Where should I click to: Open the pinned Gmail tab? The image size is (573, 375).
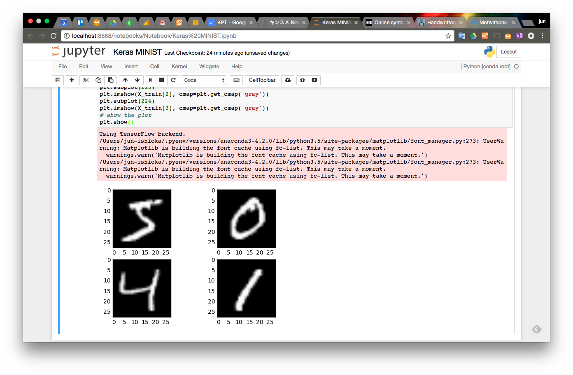pyautogui.click(x=163, y=23)
